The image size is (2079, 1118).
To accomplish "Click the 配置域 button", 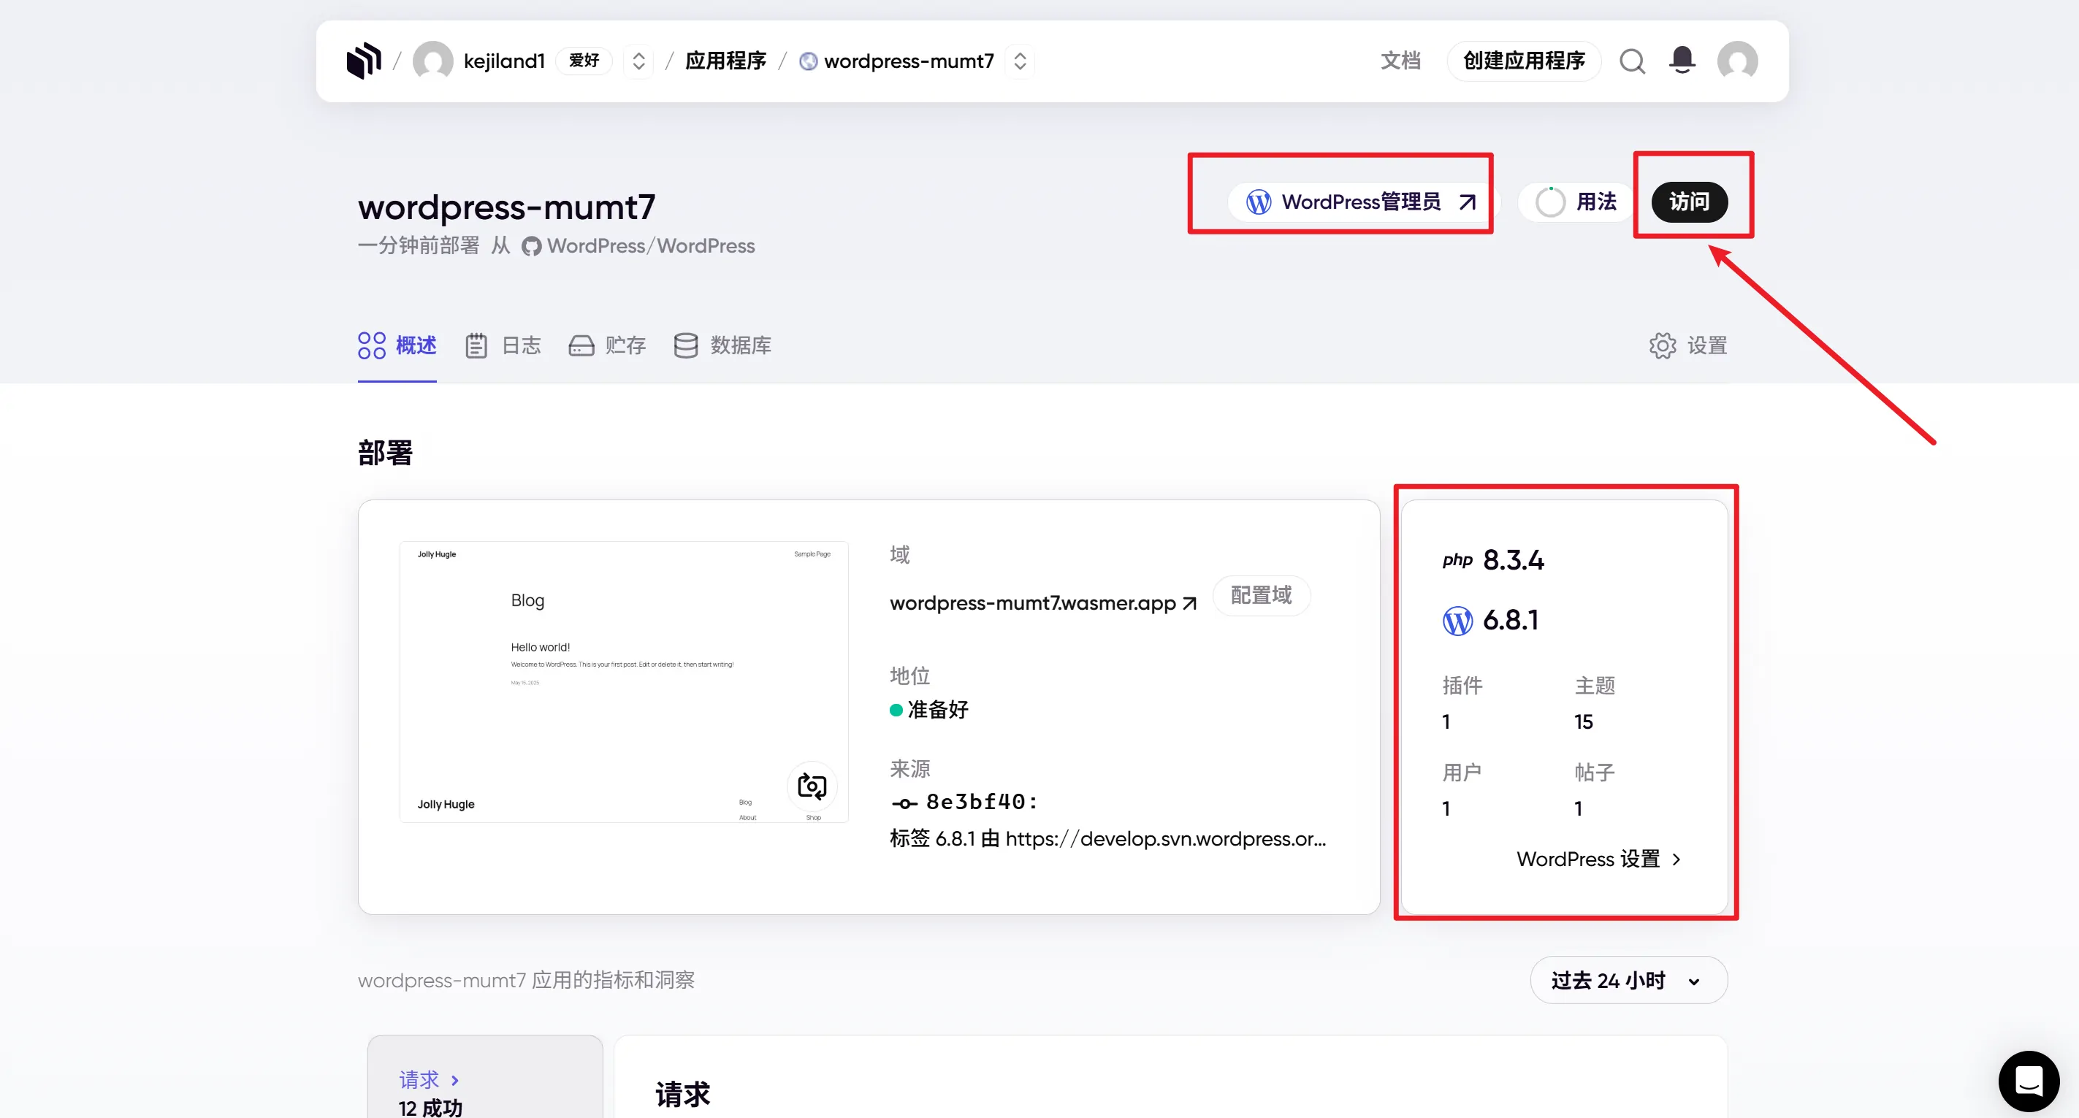I will click(1261, 595).
